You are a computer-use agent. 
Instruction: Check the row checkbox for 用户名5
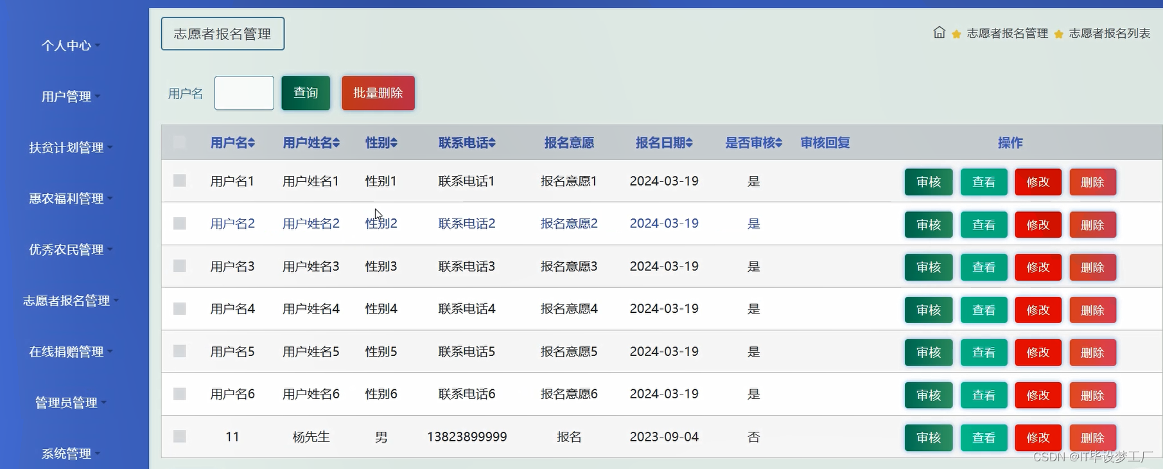(180, 351)
